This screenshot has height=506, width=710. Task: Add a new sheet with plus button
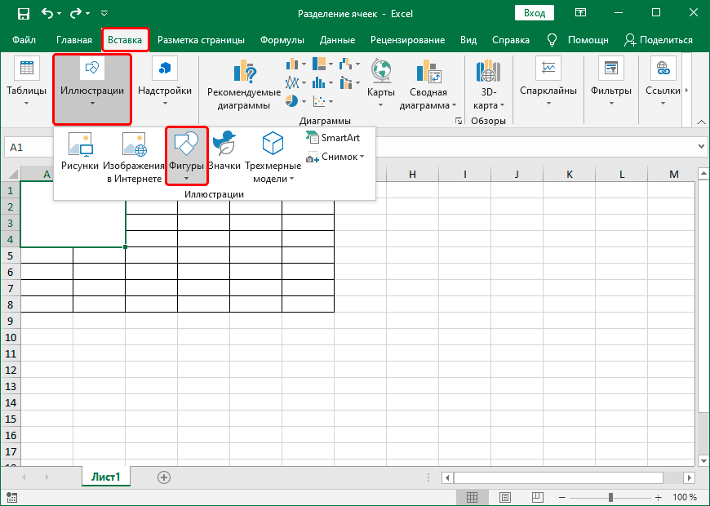click(164, 477)
